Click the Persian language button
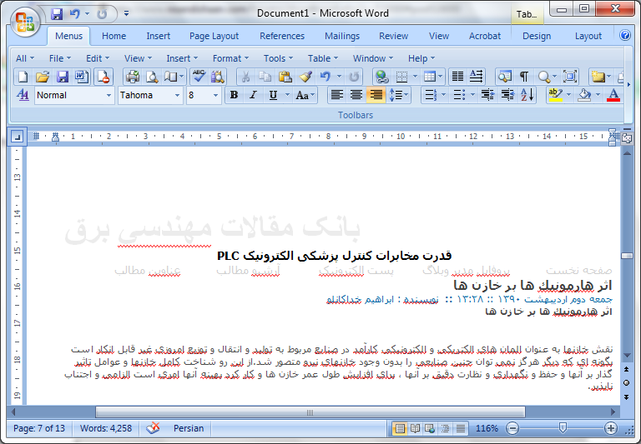 [189, 428]
